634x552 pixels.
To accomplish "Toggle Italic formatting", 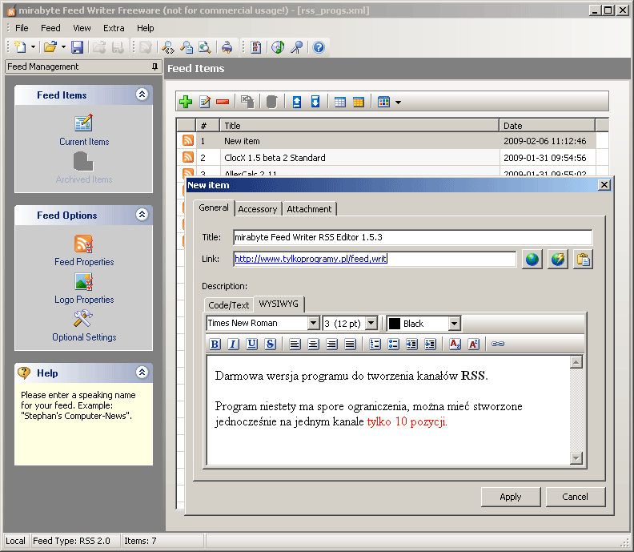I will (233, 344).
